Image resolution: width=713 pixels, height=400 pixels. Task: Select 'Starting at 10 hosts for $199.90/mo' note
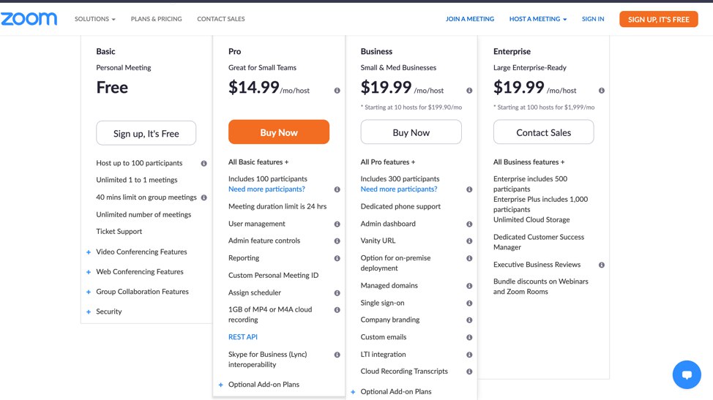[x=411, y=107]
